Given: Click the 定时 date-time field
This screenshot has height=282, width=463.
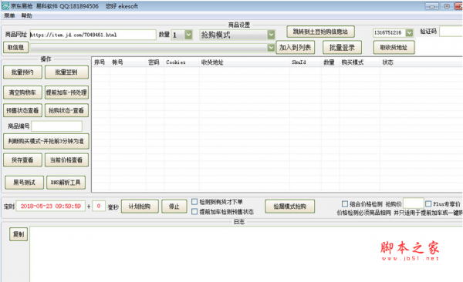Looking at the screenshot, I should [50, 206].
